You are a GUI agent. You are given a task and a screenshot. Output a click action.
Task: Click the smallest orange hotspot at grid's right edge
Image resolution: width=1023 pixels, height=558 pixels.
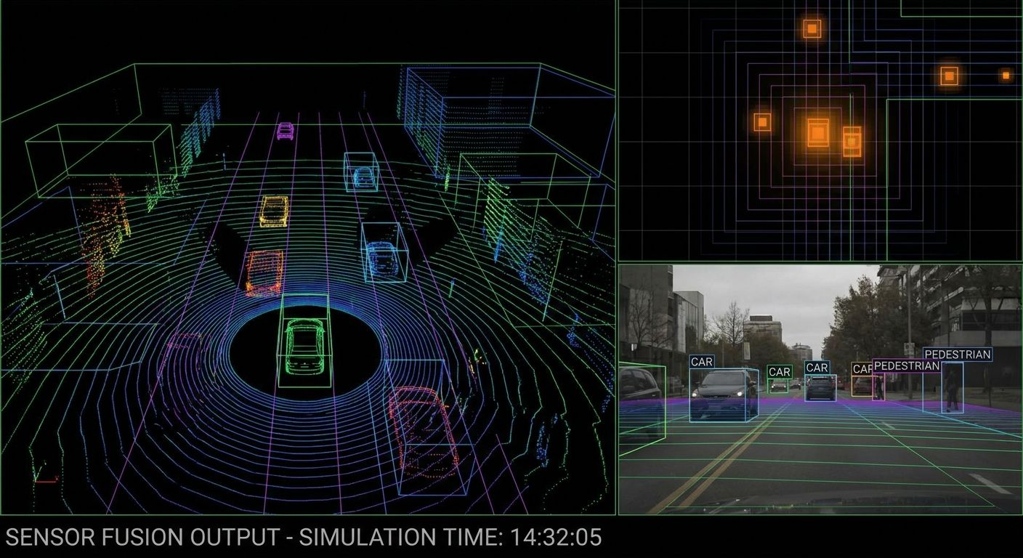pos(1006,75)
